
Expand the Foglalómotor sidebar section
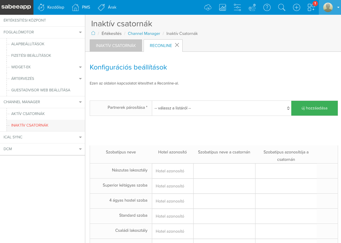click(80, 32)
